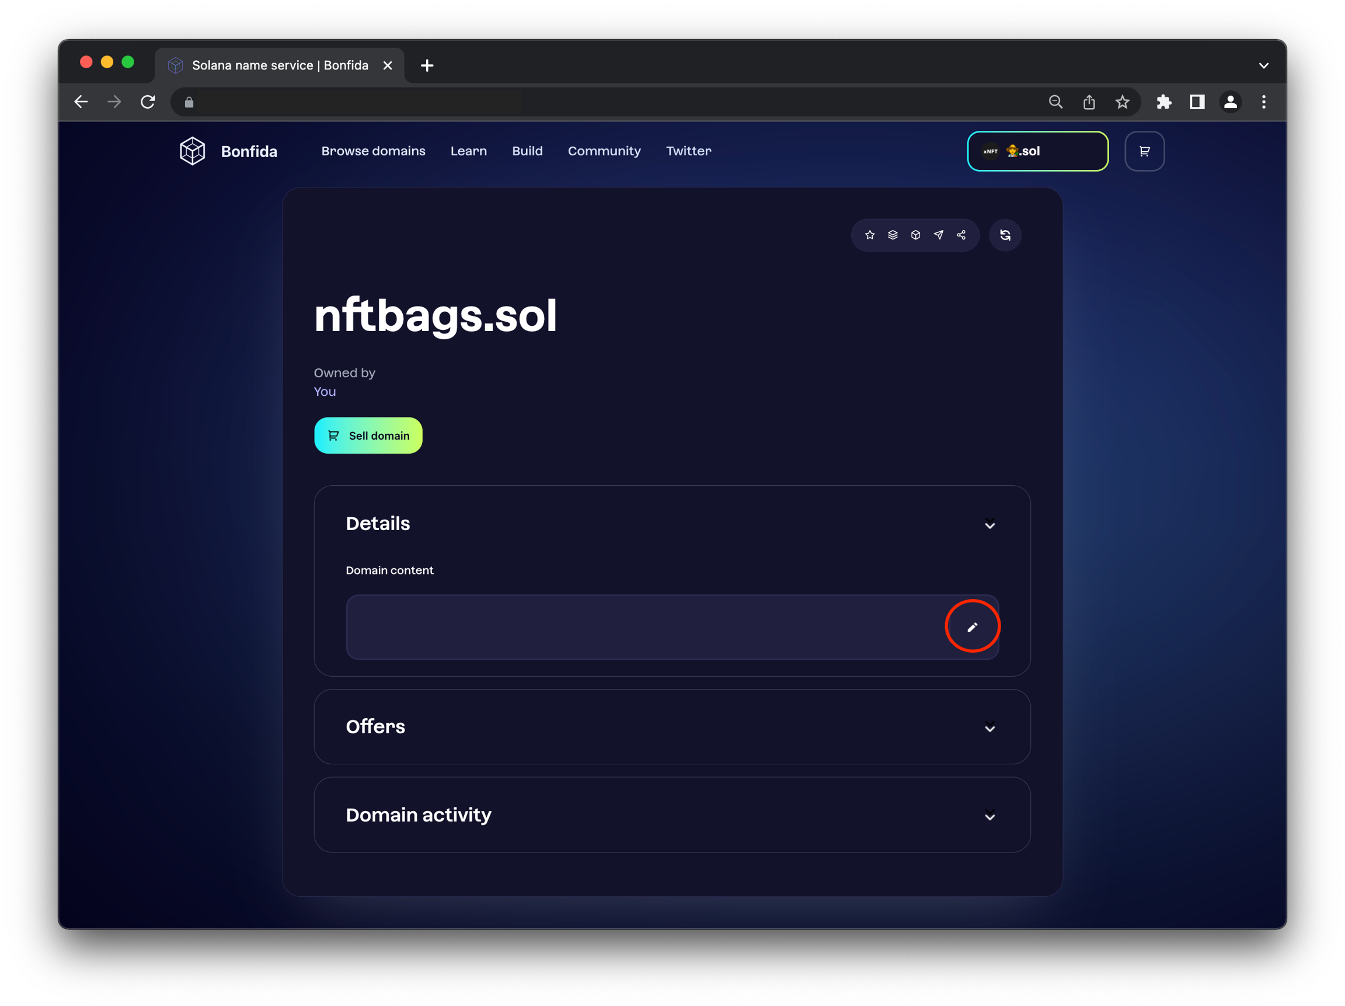Expand the Domain activity section

pyautogui.click(x=990, y=816)
